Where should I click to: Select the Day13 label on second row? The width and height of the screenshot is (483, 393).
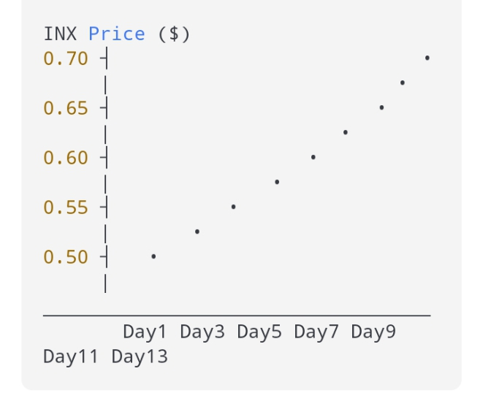pos(140,357)
